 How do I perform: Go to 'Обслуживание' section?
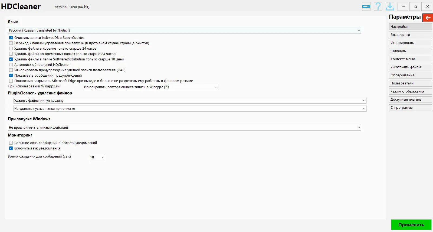point(410,75)
